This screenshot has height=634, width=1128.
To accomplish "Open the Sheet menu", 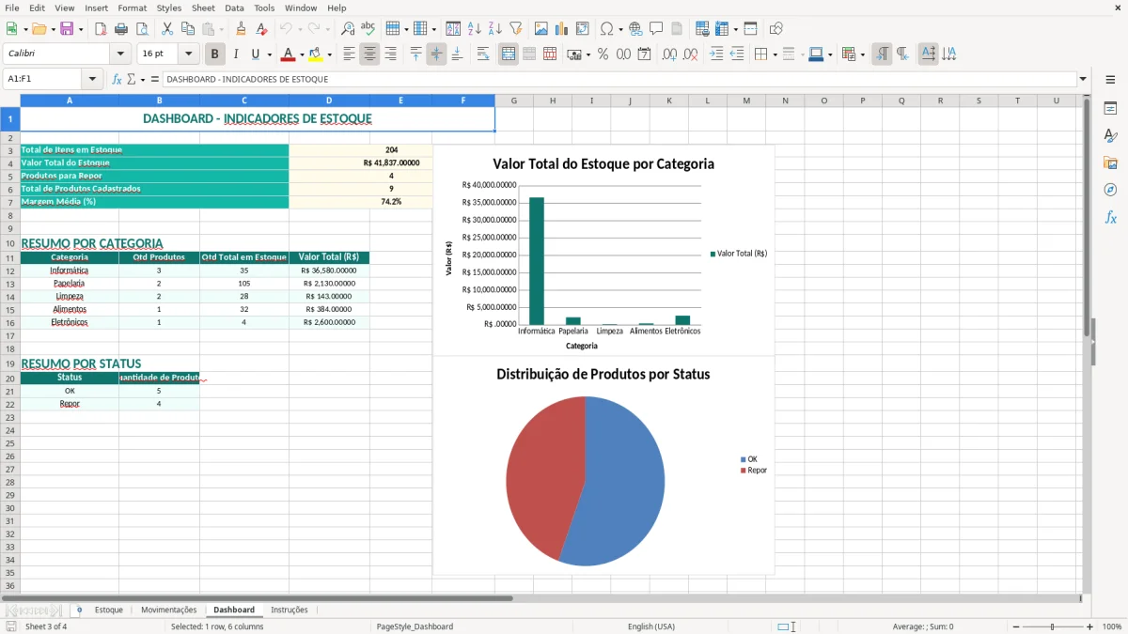I will point(203,8).
